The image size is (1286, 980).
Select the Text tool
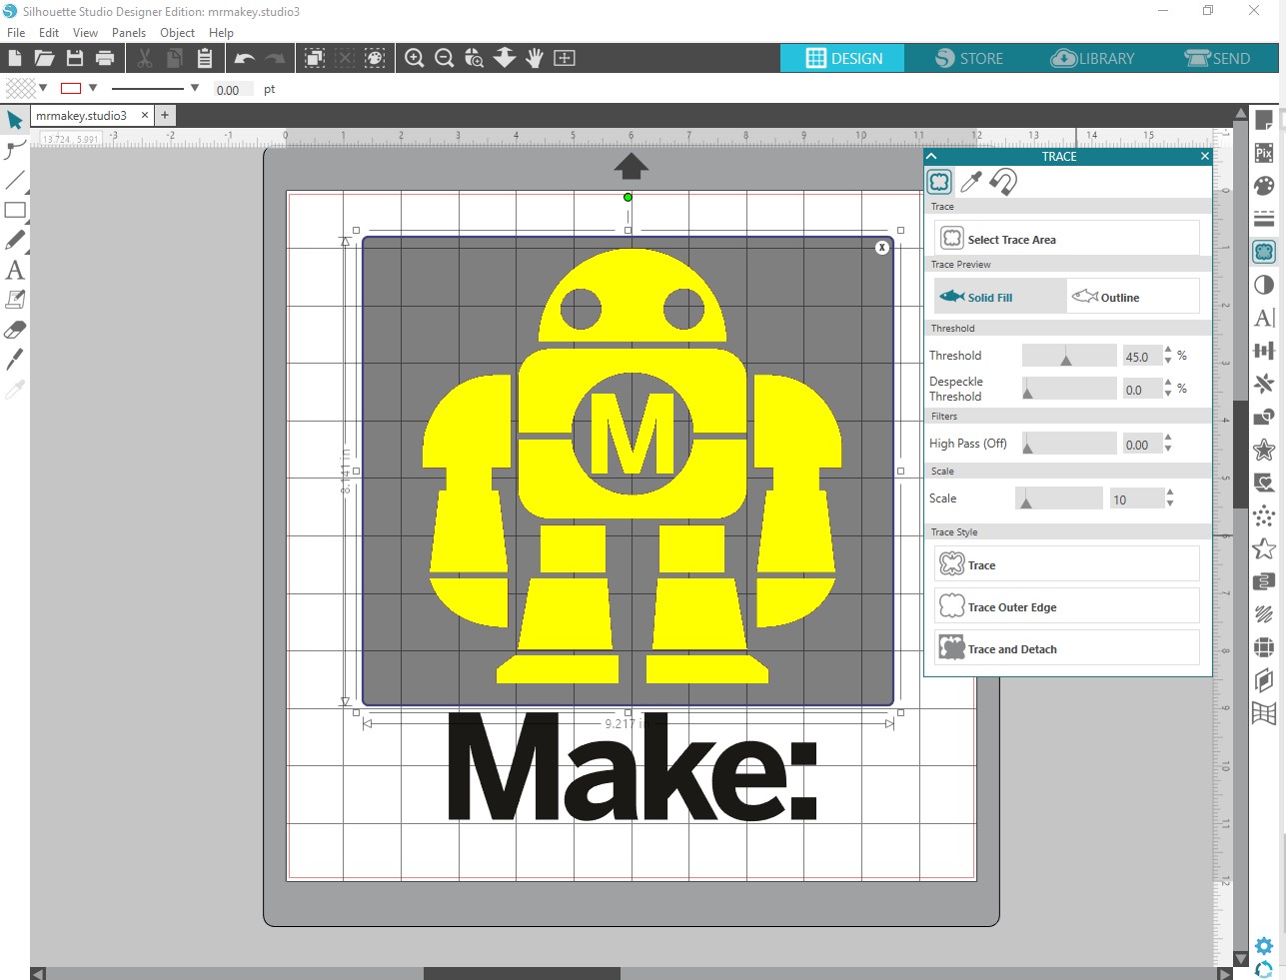(x=15, y=270)
